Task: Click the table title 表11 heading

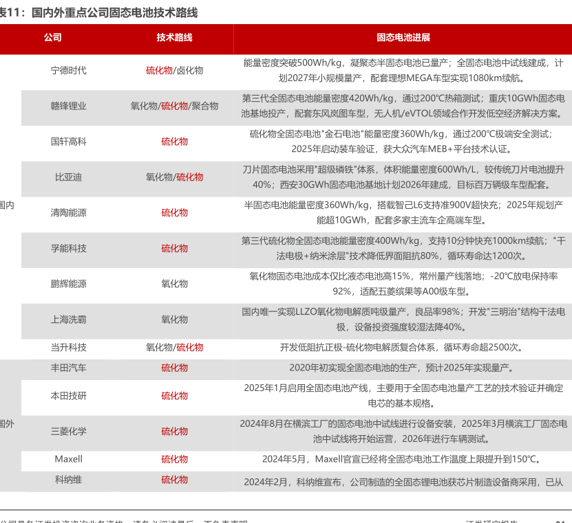Action: (x=100, y=12)
